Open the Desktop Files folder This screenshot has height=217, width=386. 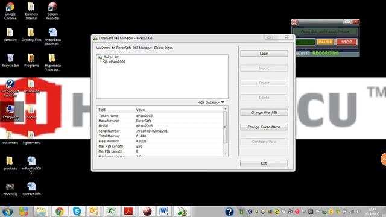[x=31, y=35]
